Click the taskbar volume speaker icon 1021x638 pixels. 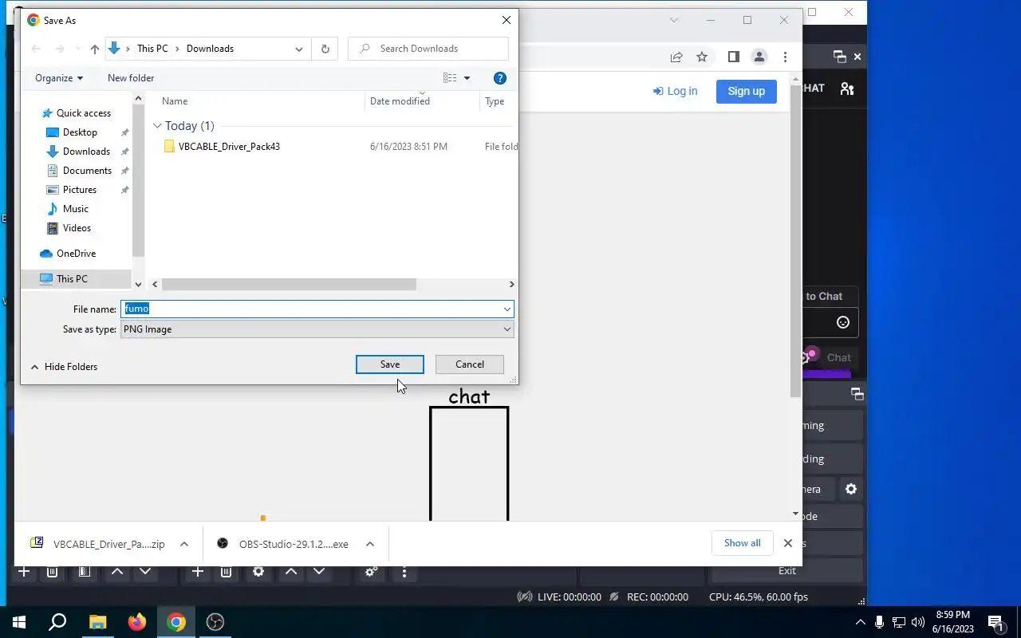918,622
